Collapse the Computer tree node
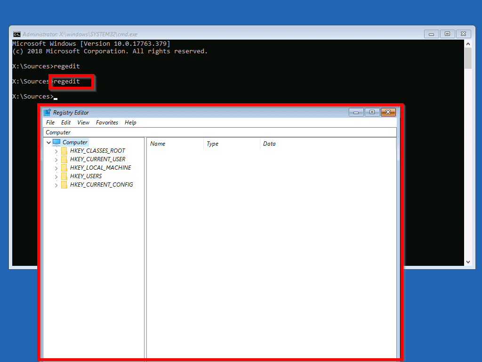The width and height of the screenshot is (482, 362). pyautogui.click(x=48, y=142)
